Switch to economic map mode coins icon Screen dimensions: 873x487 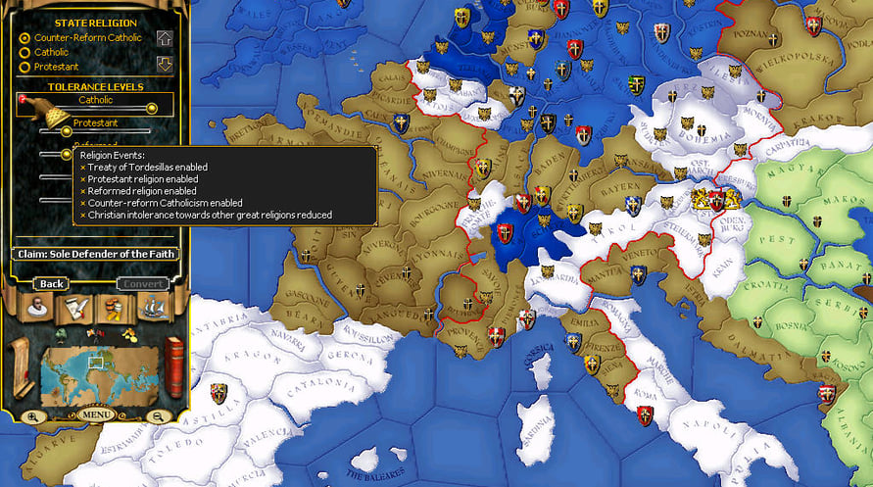pos(129,335)
